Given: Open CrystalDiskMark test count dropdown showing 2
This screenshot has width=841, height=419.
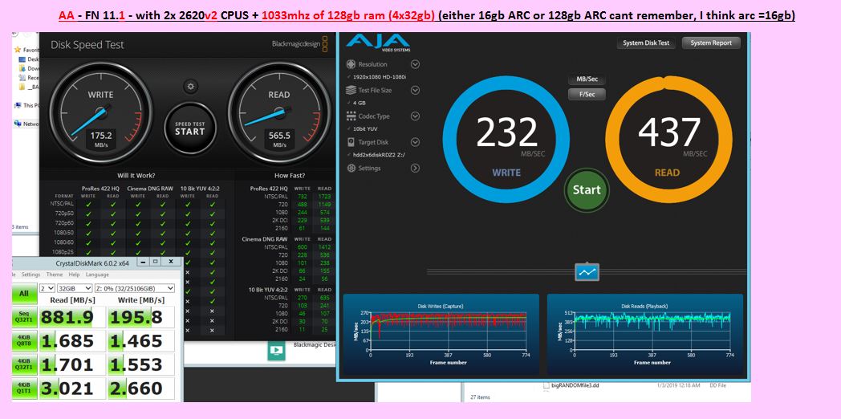Looking at the screenshot, I should [x=47, y=288].
